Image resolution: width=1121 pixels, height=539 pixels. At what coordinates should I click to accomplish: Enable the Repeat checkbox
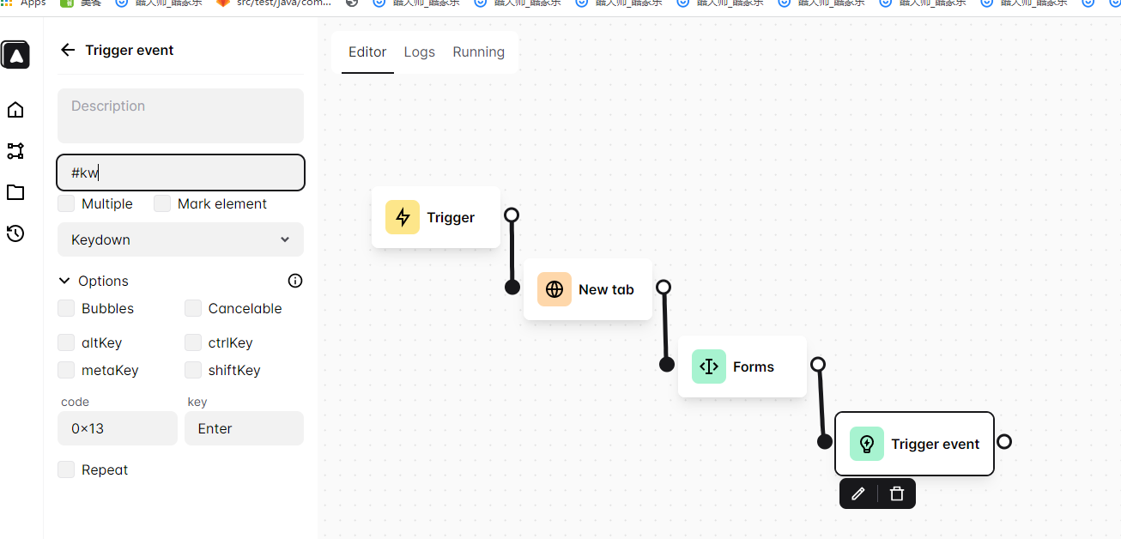[x=65, y=469]
